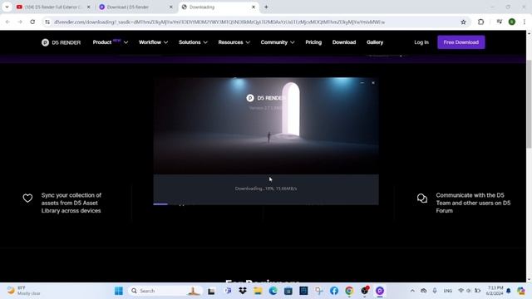Screen dimensions: 532x299
Task: Open Facebook from the taskbar
Action: (334, 291)
